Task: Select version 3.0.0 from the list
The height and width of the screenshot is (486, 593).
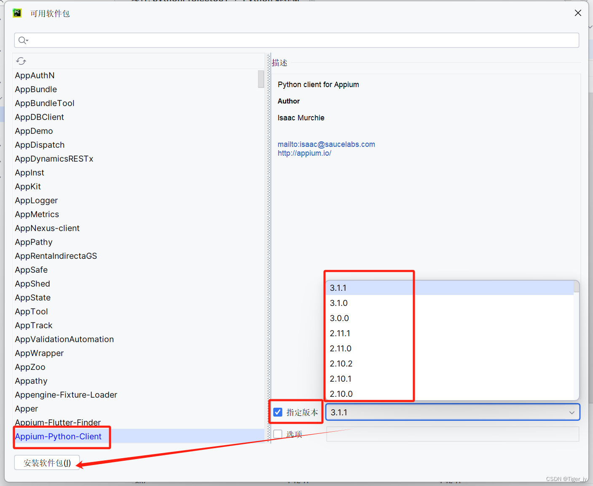Action: pyautogui.click(x=339, y=318)
